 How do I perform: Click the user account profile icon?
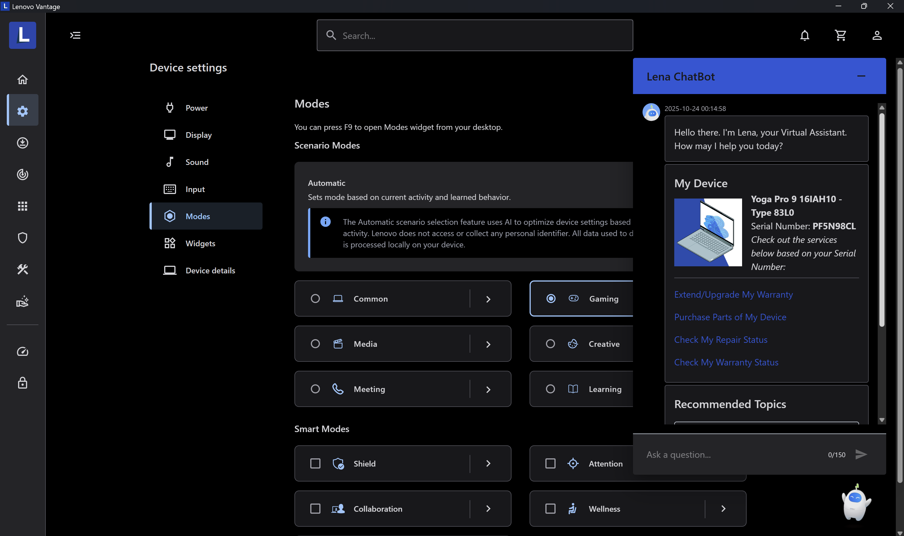coord(877,35)
